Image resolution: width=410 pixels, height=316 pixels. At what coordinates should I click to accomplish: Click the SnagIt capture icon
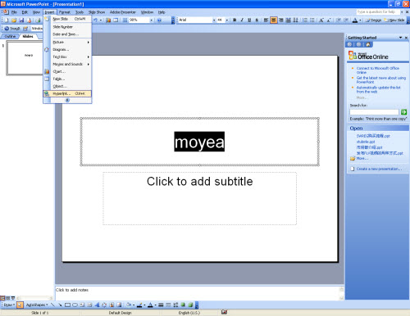tap(12, 29)
